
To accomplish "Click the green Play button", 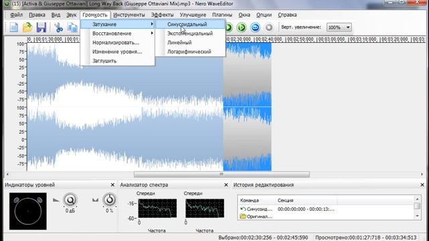I will click(229, 27).
